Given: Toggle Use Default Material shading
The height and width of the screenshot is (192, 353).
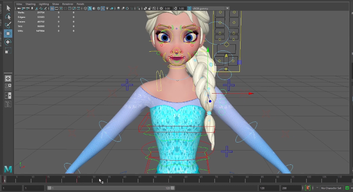Looking at the screenshot, I should click(94, 8).
